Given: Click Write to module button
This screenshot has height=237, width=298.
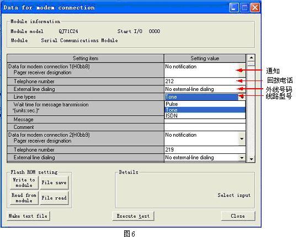Looking at the screenshot, I should click(24, 182).
